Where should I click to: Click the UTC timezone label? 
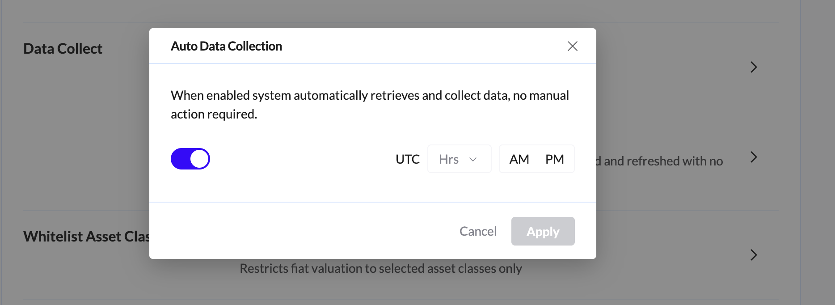point(407,159)
